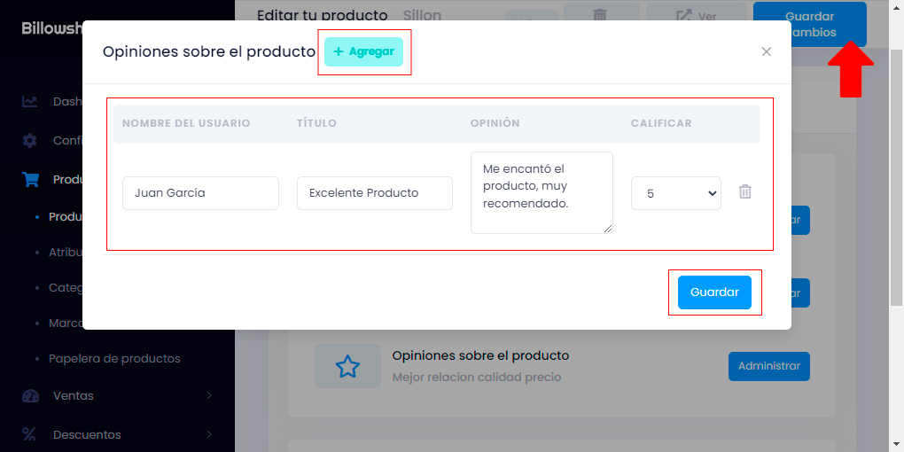Screen dimensions: 904x452
Task: Click the Nombre del usuario field with Juan García
Action: click(x=200, y=193)
